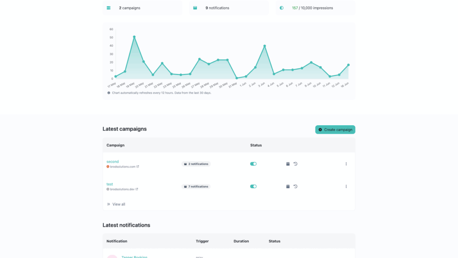Screen dimensions: 458x258
Task: Open the external link icon for brodsolutions.dev
Action: 136,189
